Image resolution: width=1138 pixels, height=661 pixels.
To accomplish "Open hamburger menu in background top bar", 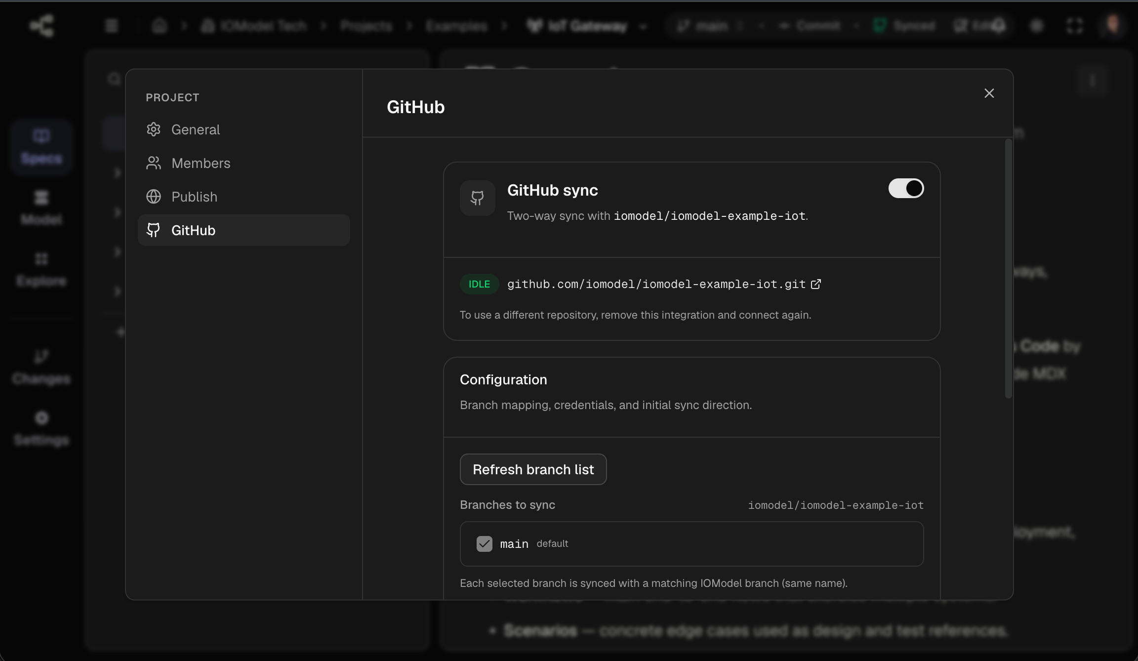I will [x=112, y=25].
